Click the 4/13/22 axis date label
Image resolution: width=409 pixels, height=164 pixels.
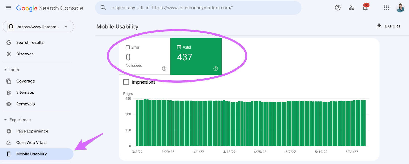pos(229,152)
